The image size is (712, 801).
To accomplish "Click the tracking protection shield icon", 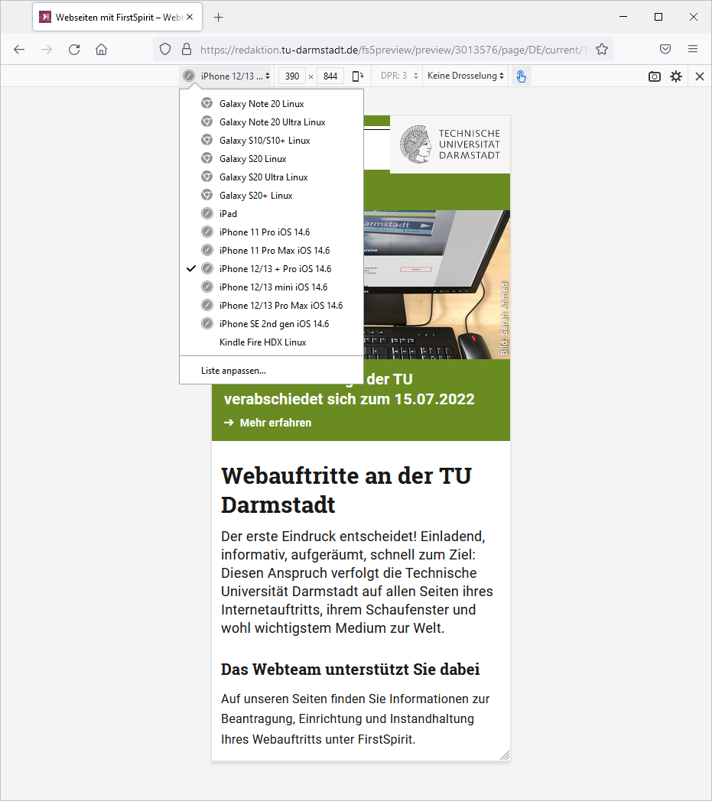I will click(x=164, y=50).
